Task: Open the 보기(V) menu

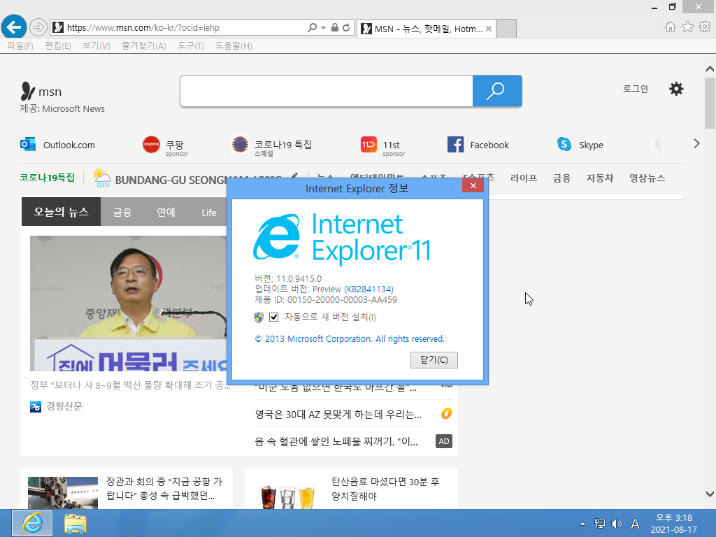Action: click(x=96, y=45)
